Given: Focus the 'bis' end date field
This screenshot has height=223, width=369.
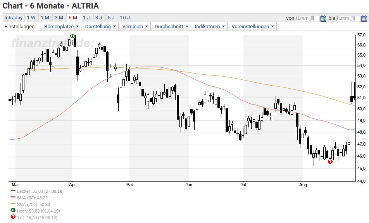Looking at the screenshot, I should [x=348, y=18].
